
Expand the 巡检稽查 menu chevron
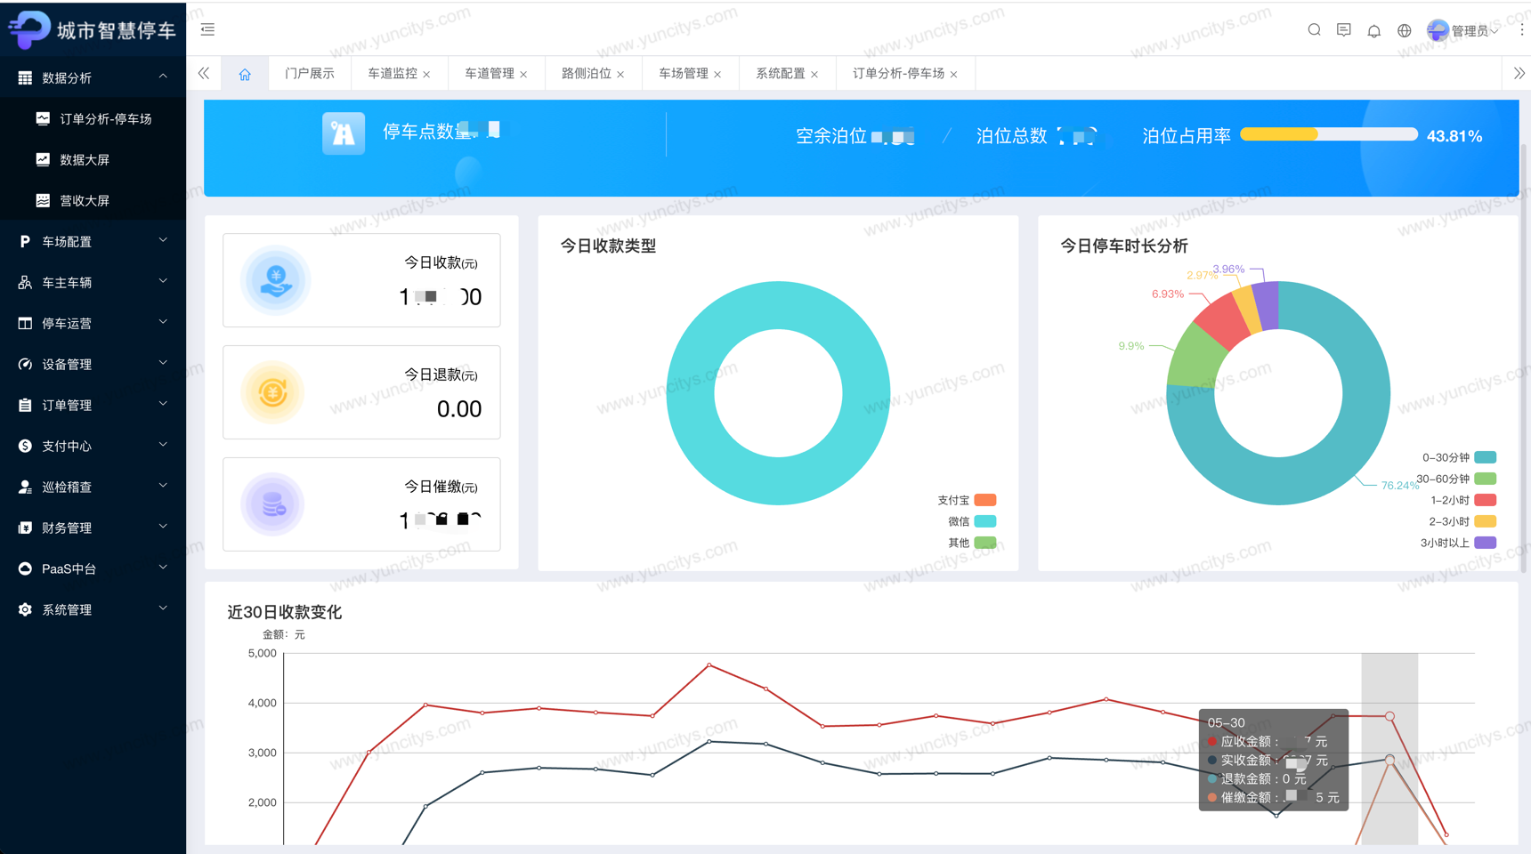tap(163, 487)
